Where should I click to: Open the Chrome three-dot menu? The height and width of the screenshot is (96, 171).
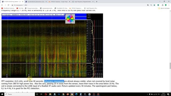tap(169, 5)
